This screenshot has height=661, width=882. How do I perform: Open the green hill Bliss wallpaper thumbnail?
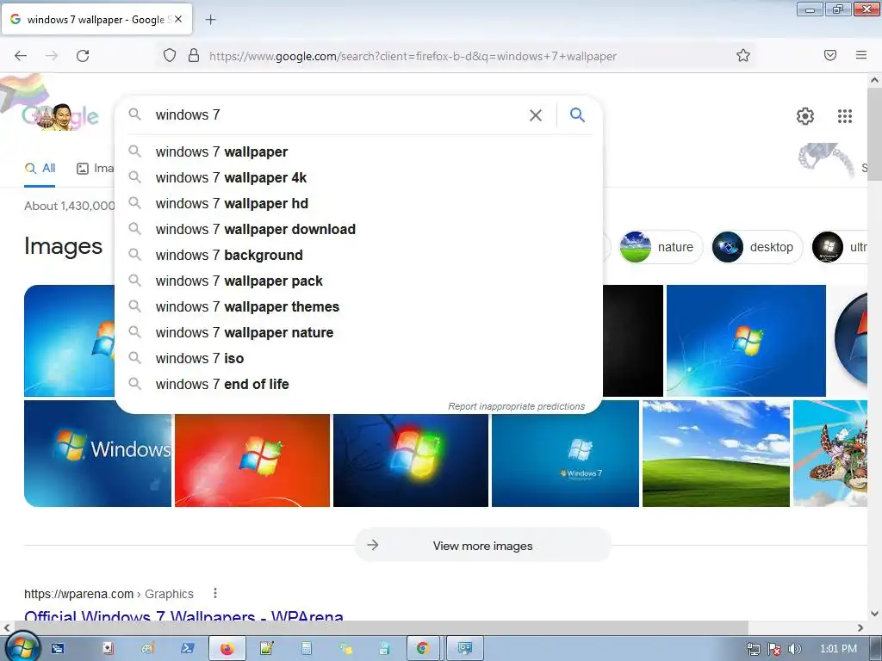tap(716, 454)
